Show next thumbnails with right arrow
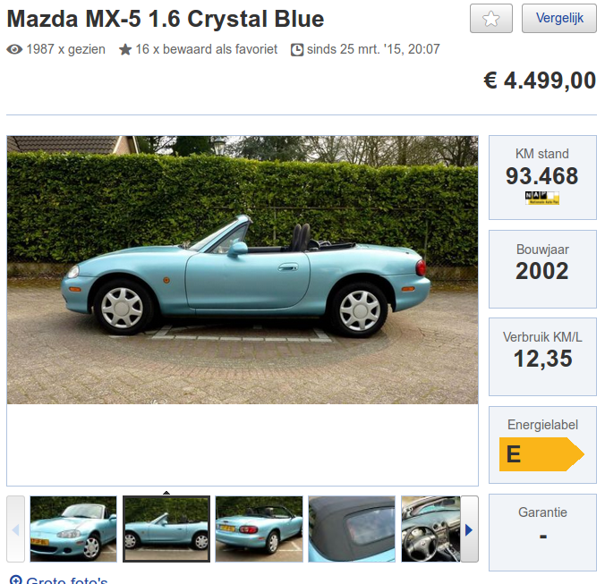605x584 pixels. [470, 529]
